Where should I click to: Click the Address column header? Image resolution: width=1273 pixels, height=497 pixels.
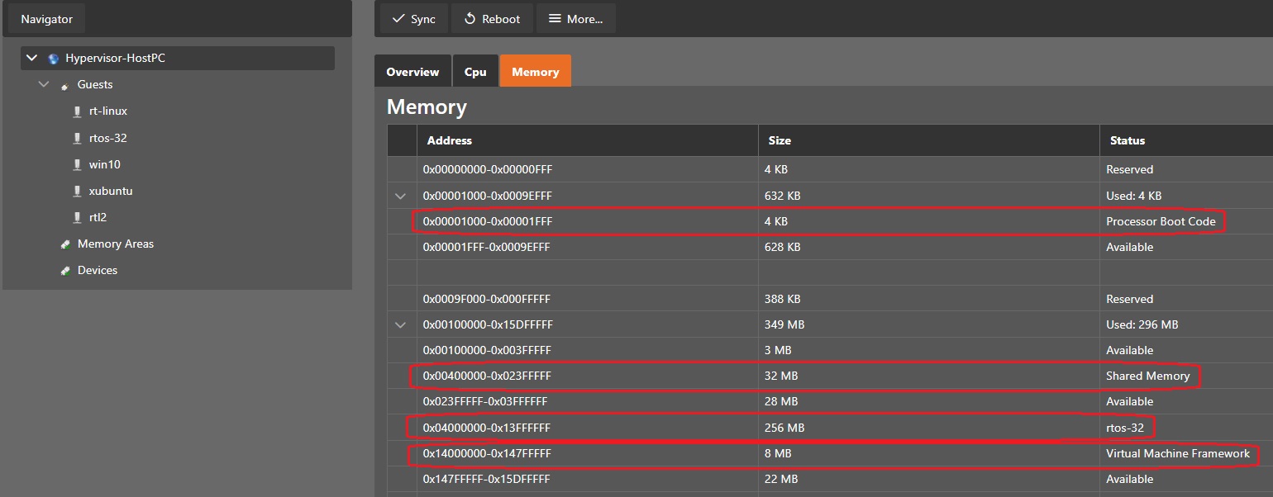click(x=450, y=141)
